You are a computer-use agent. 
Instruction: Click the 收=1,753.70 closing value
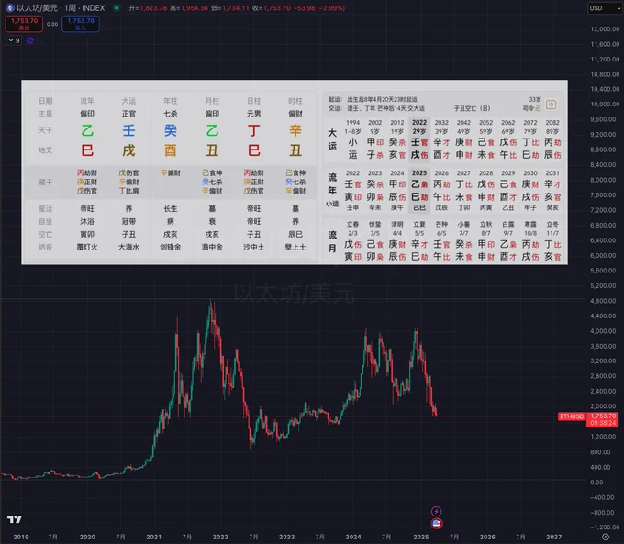[272, 8]
